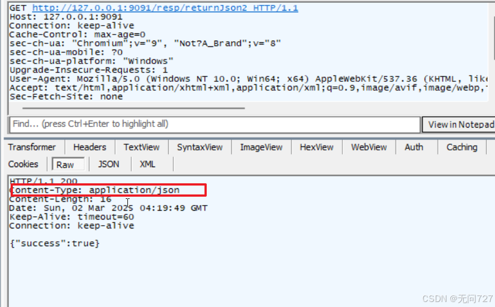
Task: Click the response Connection: keep-alive line
Action: pyautogui.click(x=72, y=226)
